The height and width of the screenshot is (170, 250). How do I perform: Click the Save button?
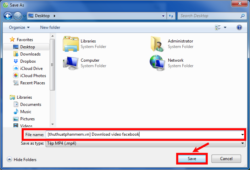click(192, 159)
